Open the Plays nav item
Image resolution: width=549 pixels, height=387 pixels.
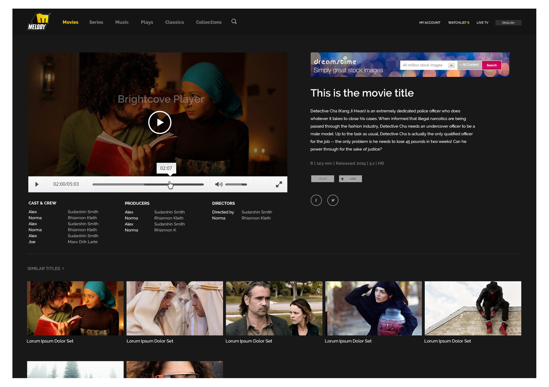point(147,22)
